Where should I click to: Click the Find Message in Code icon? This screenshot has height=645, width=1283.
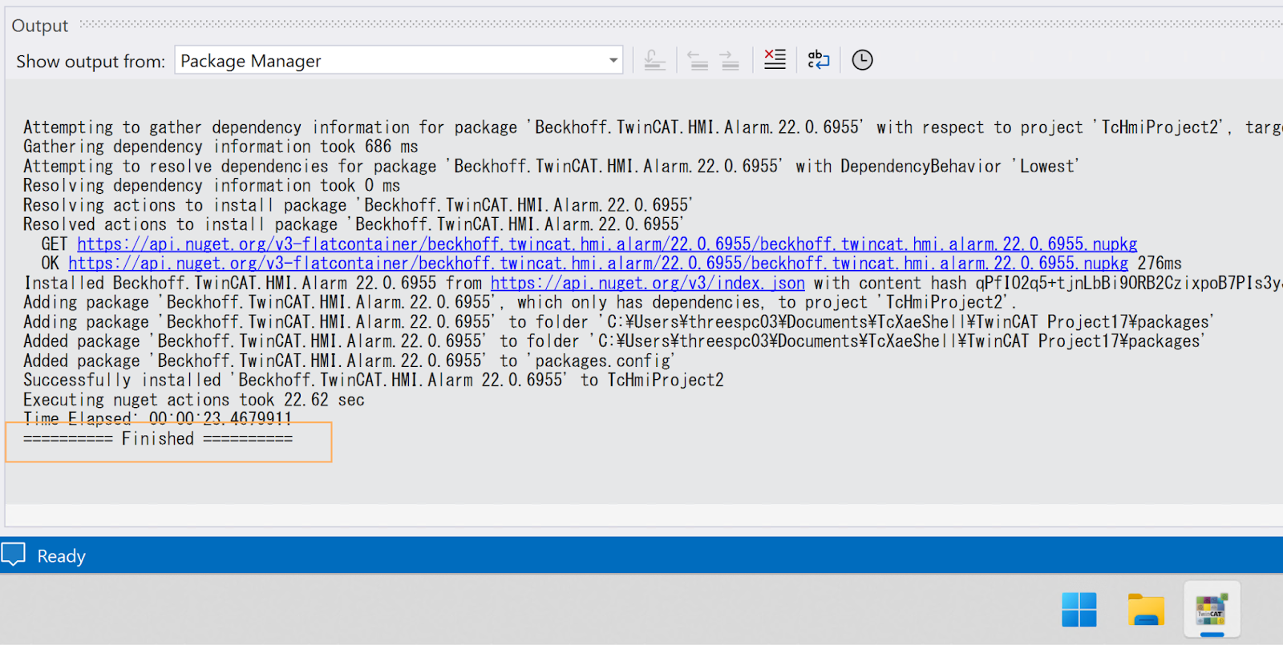point(654,60)
